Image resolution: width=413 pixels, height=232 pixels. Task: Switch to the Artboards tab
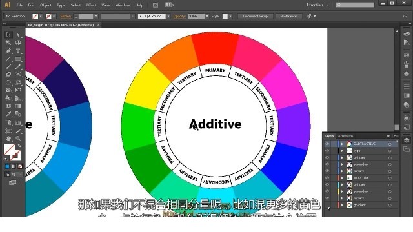[345, 136]
